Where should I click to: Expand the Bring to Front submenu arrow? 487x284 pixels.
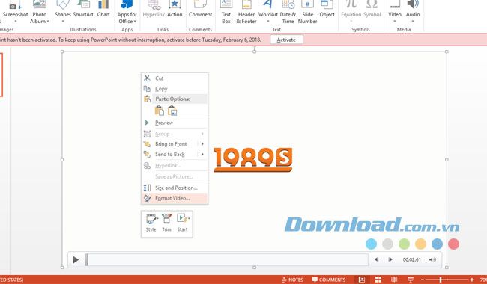(202, 144)
